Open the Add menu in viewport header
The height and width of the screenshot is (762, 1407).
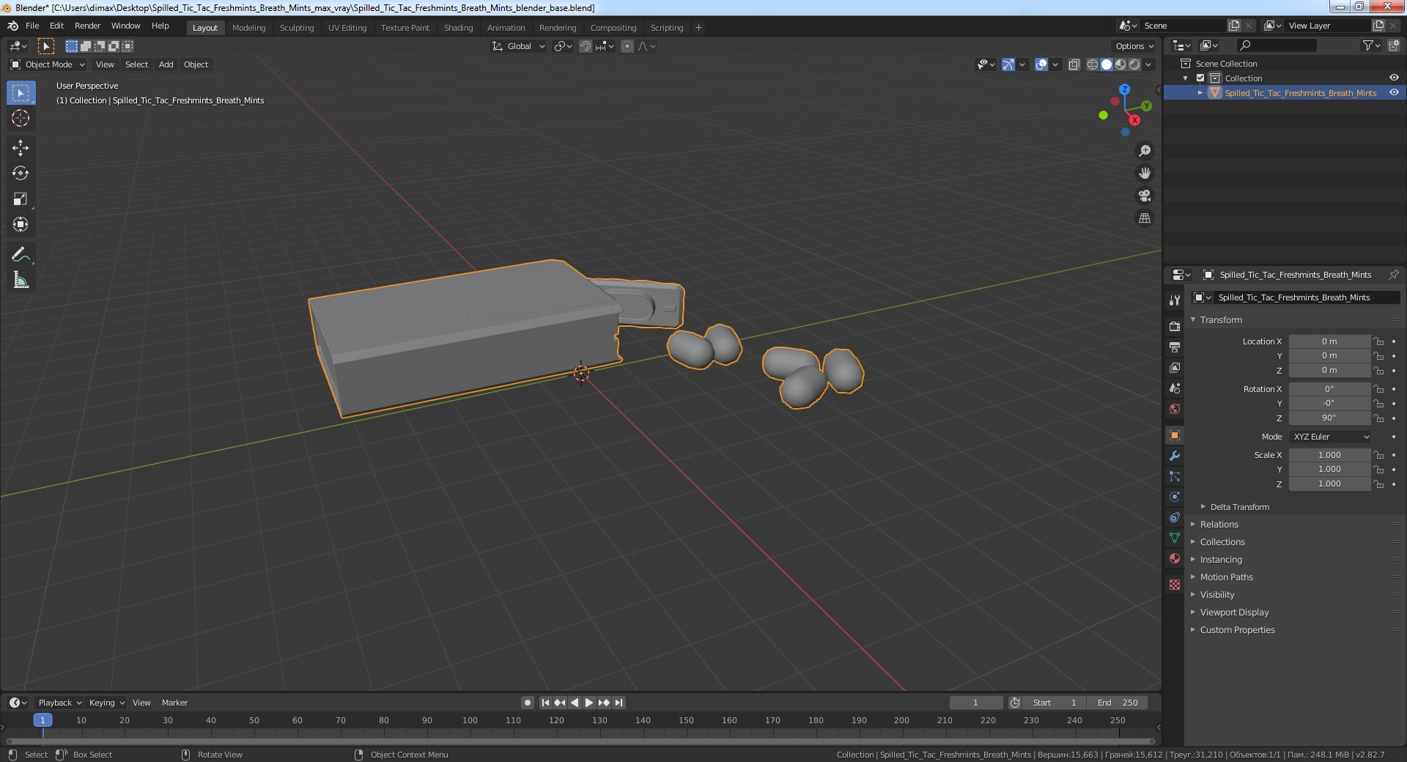point(166,64)
